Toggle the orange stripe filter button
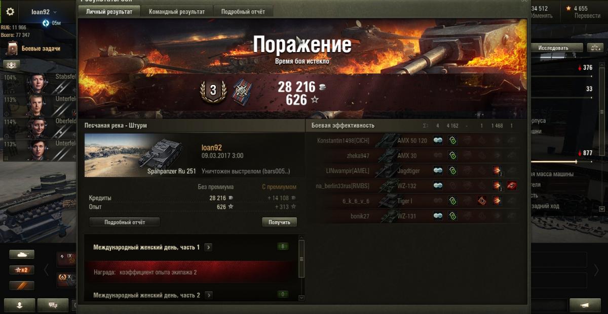608x314 pixels. [22, 286]
